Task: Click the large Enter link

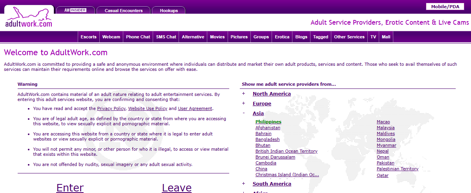Action: pos(70,188)
